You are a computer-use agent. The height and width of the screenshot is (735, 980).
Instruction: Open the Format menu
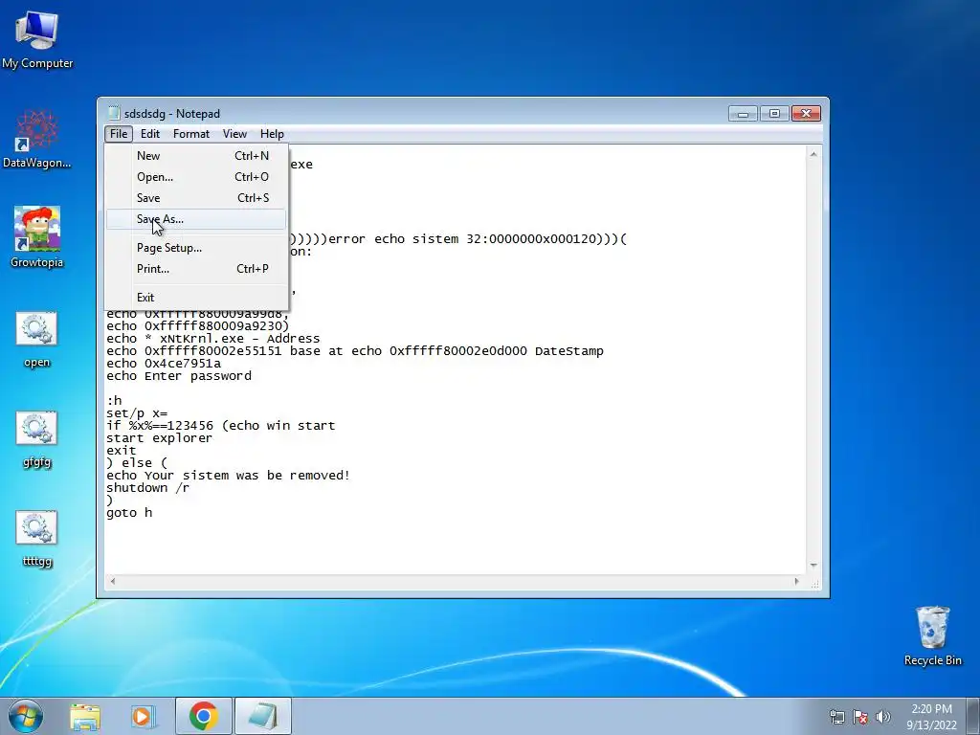[x=191, y=134]
